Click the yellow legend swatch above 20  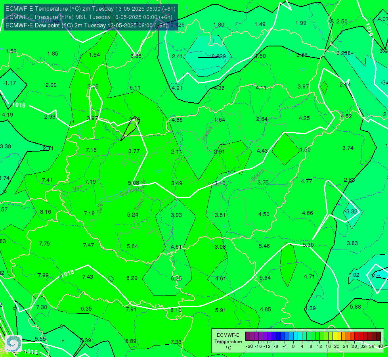(x=335, y=336)
